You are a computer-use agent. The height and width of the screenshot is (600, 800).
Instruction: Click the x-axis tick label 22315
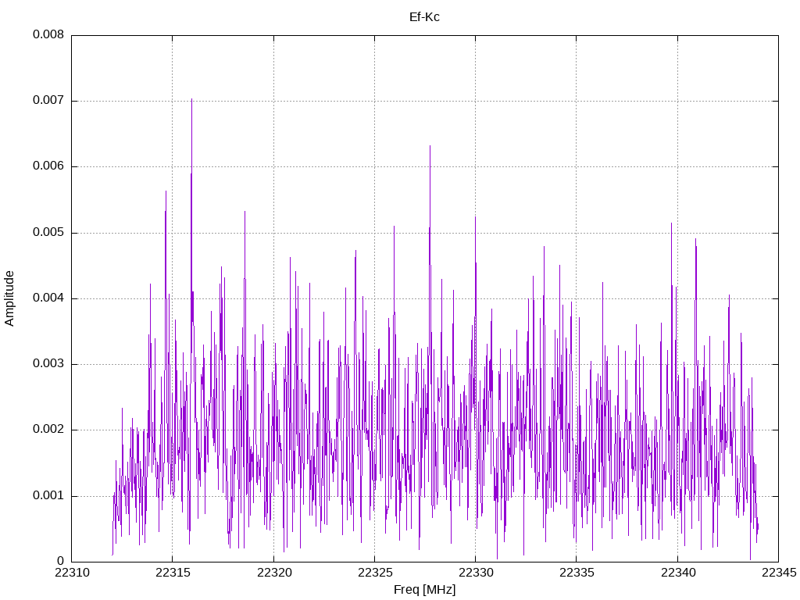coord(173,573)
